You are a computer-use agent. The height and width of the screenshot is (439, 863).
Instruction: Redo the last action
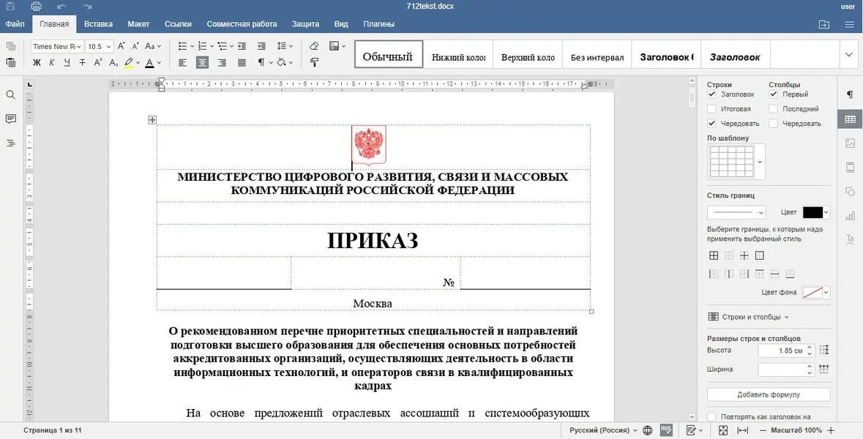click(x=87, y=7)
